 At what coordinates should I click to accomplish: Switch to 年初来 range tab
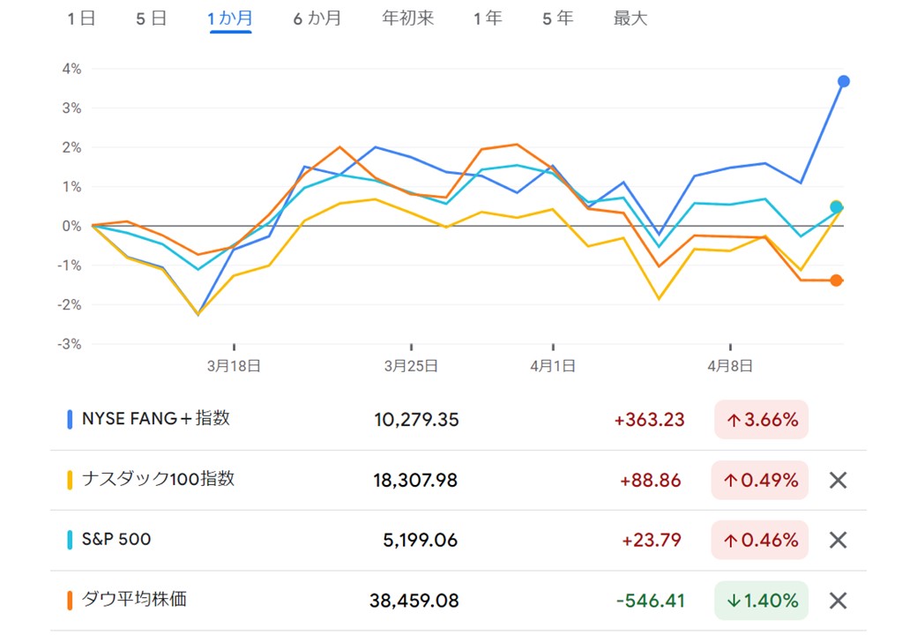[x=407, y=19]
